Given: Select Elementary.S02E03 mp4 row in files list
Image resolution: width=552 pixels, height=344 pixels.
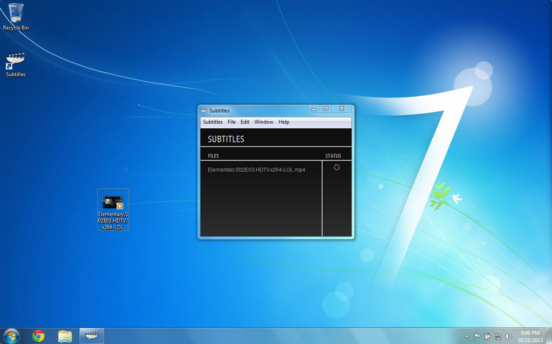Looking at the screenshot, I should coord(256,170).
